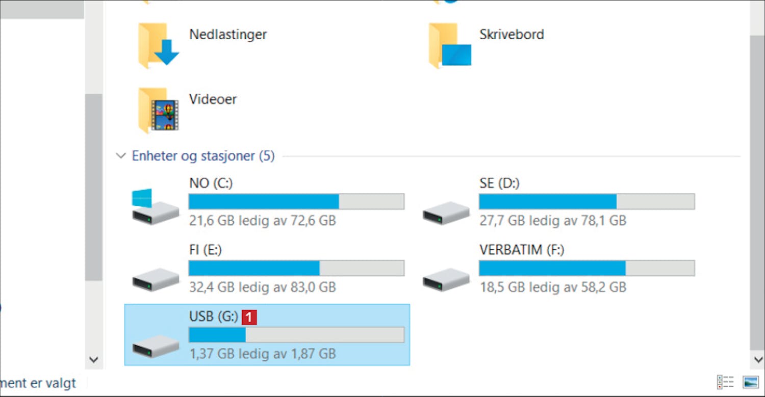
Task: Select the USB (G:) drive icon
Action: tap(156, 346)
